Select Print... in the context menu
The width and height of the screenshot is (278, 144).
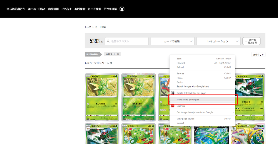click(x=202, y=78)
